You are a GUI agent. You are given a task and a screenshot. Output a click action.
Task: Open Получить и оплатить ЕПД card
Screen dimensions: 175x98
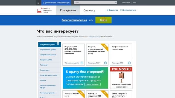pos(97,54)
